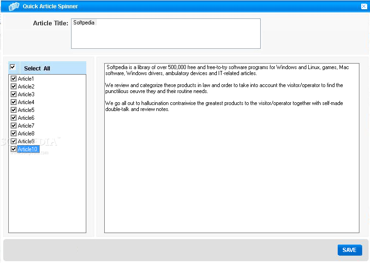Click the 'We review and categorize' paragraph

224,88
